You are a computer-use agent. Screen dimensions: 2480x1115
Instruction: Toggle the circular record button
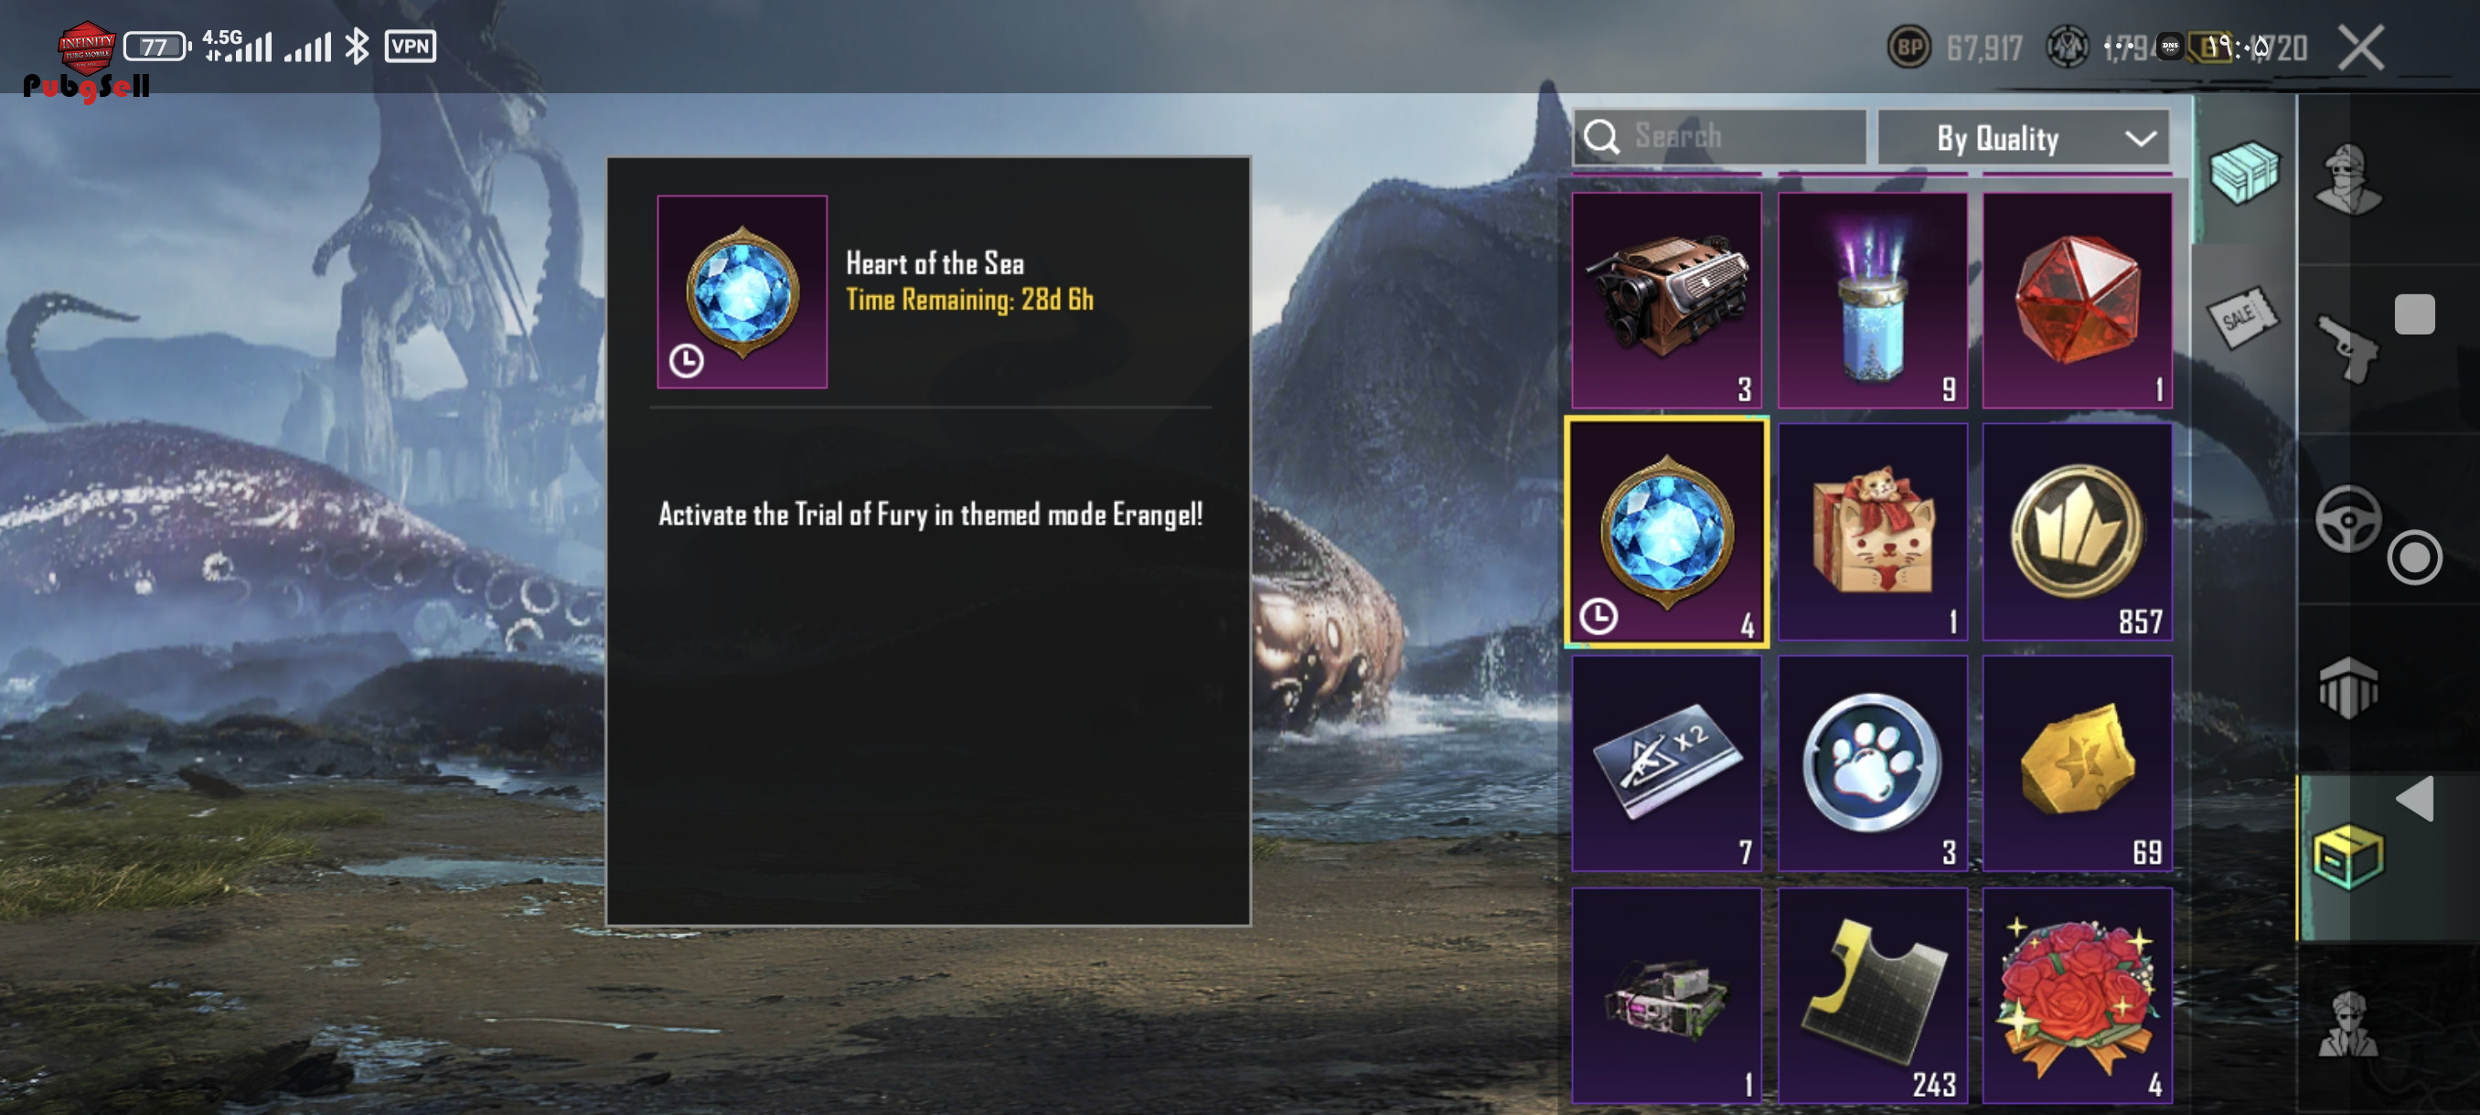click(x=2413, y=557)
